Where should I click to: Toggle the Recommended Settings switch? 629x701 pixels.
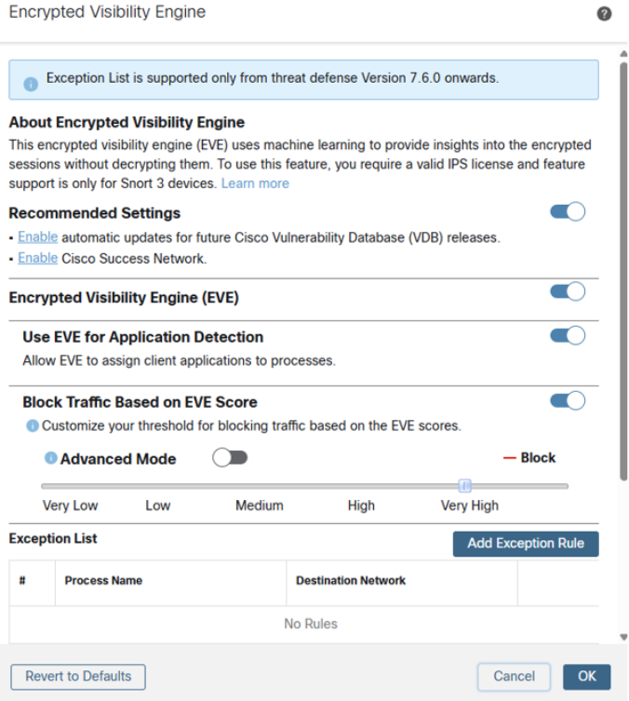tap(568, 211)
